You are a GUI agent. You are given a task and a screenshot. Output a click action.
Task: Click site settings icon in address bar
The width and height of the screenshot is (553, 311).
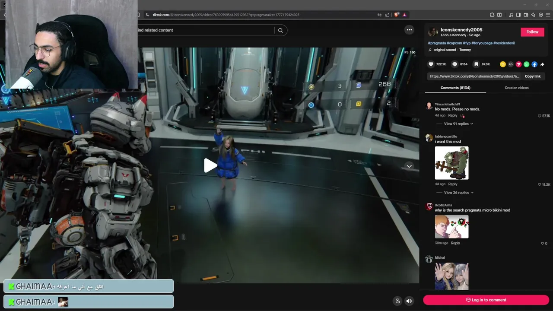click(147, 15)
